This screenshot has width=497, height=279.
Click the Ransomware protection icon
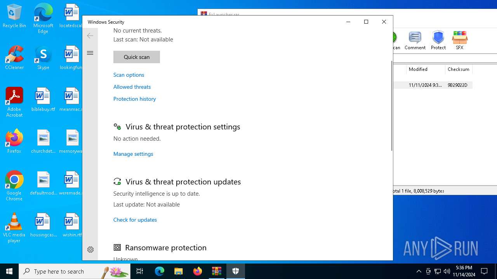click(117, 247)
